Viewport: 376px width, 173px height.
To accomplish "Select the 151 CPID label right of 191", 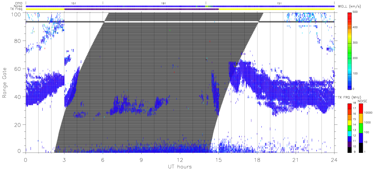I will pos(279,3).
